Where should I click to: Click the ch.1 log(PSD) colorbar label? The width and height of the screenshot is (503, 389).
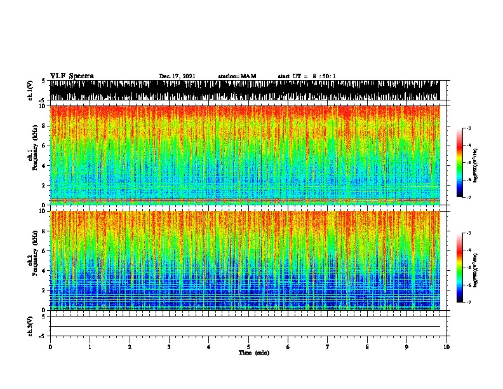tap(475, 165)
